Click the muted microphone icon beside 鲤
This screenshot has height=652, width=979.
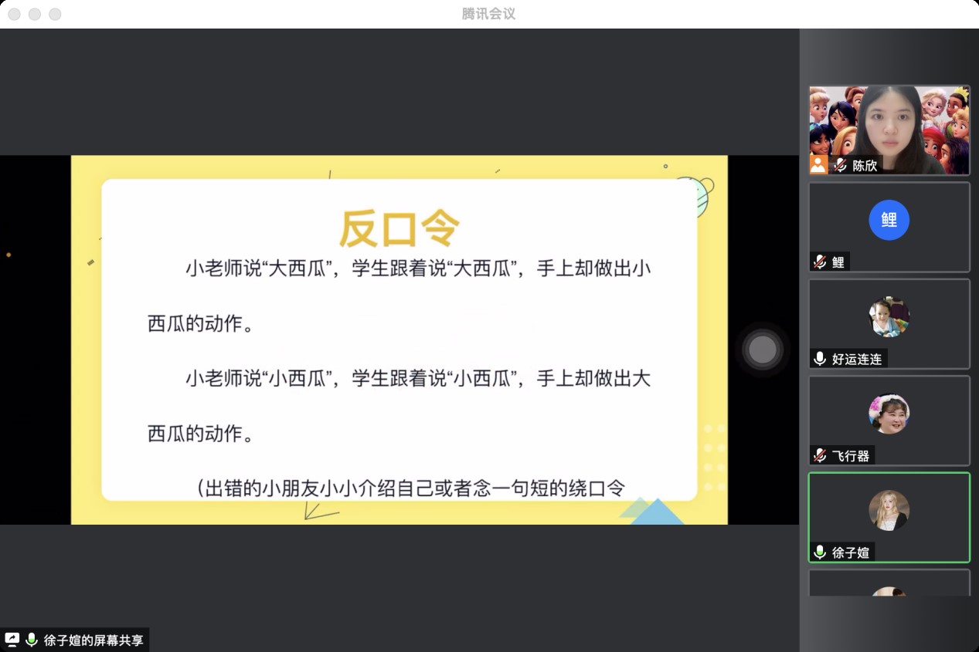pyautogui.click(x=820, y=262)
